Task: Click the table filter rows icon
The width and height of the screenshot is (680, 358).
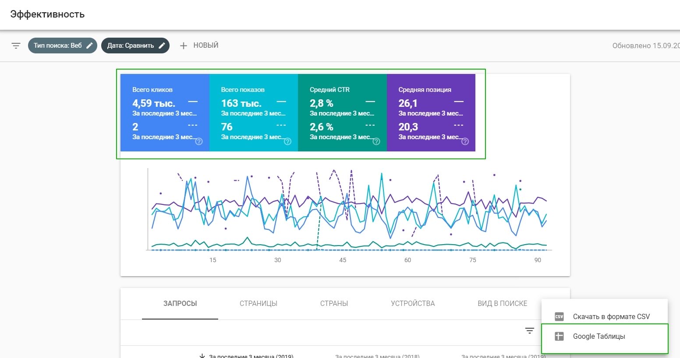Action: [530, 330]
